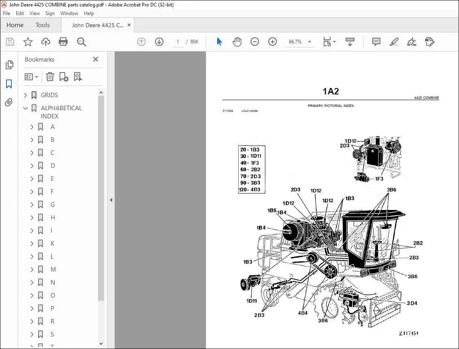Open the Help menu
Viewport: 459px width, 349px height.
[x=89, y=13]
